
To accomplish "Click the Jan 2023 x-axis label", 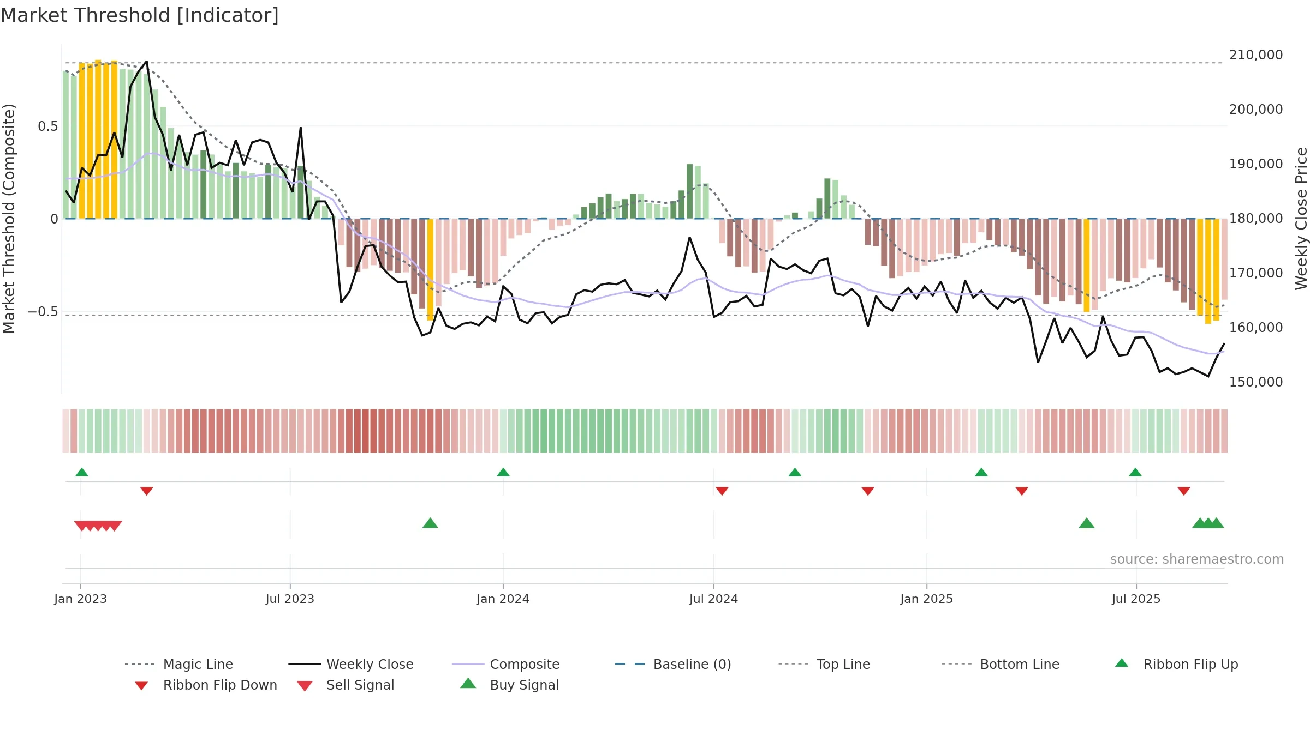I will pyautogui.click(x=80, y=599).
